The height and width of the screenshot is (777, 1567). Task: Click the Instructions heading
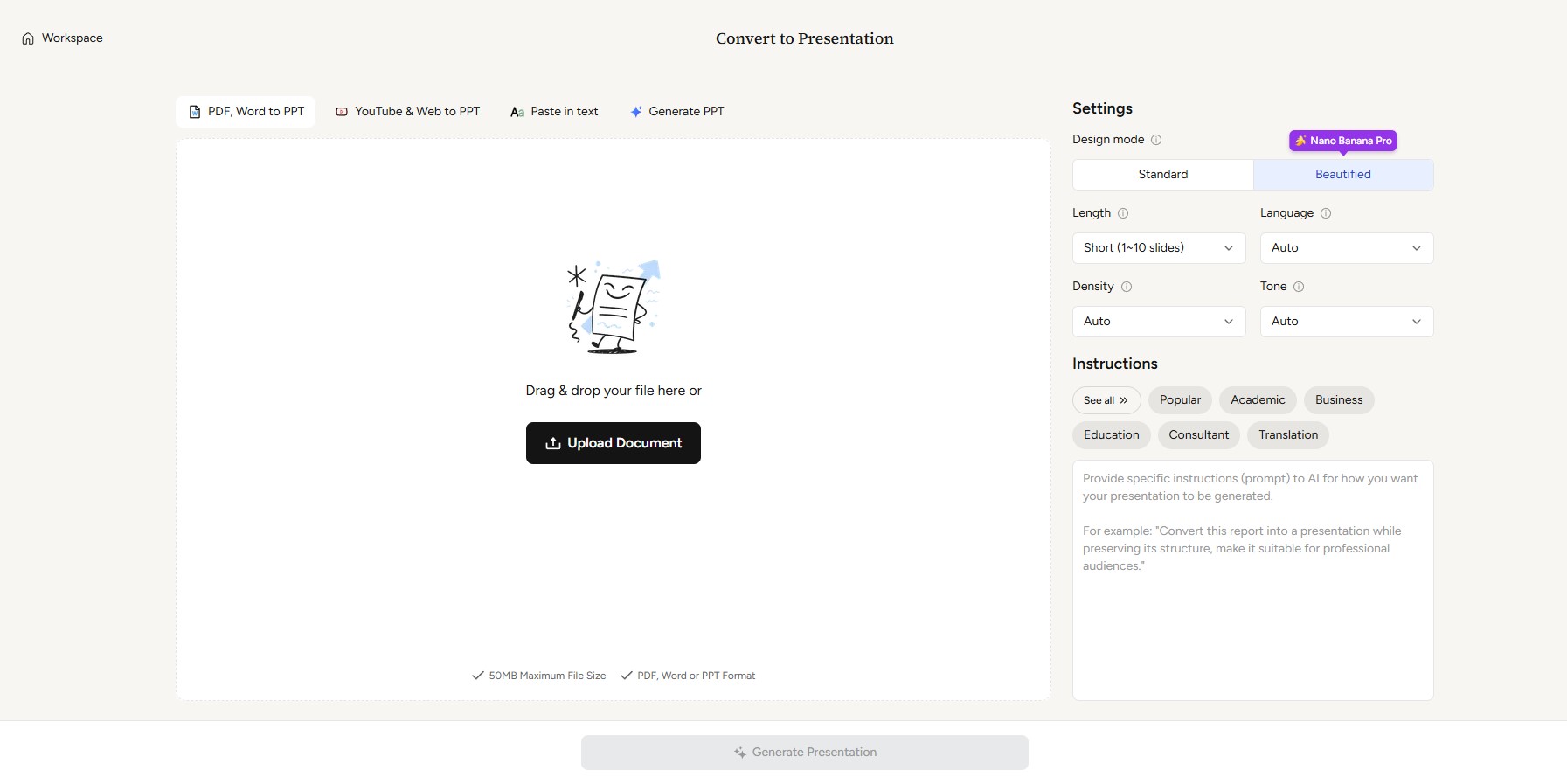(1115, 364)
